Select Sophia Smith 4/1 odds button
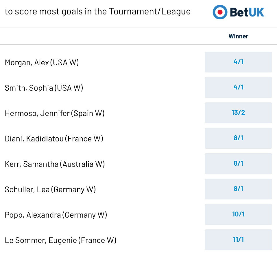 click(238, 87)
